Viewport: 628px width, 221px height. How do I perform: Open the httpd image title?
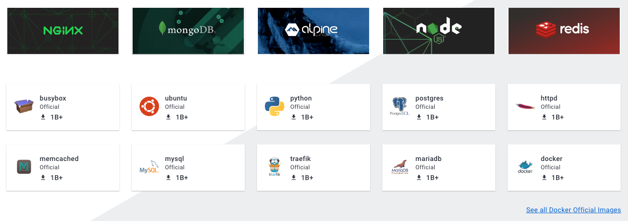pyautogui.click(x=549, y=98)
